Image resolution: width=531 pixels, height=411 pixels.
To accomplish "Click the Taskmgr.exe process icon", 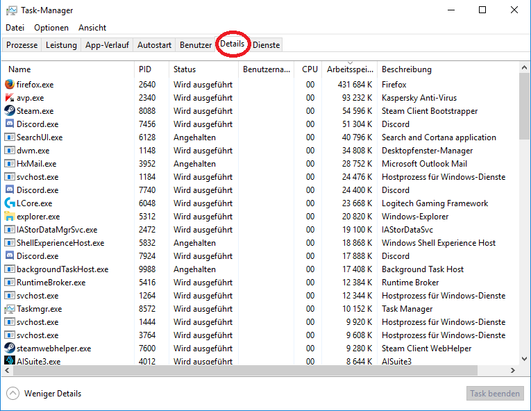I will [10, 309].
